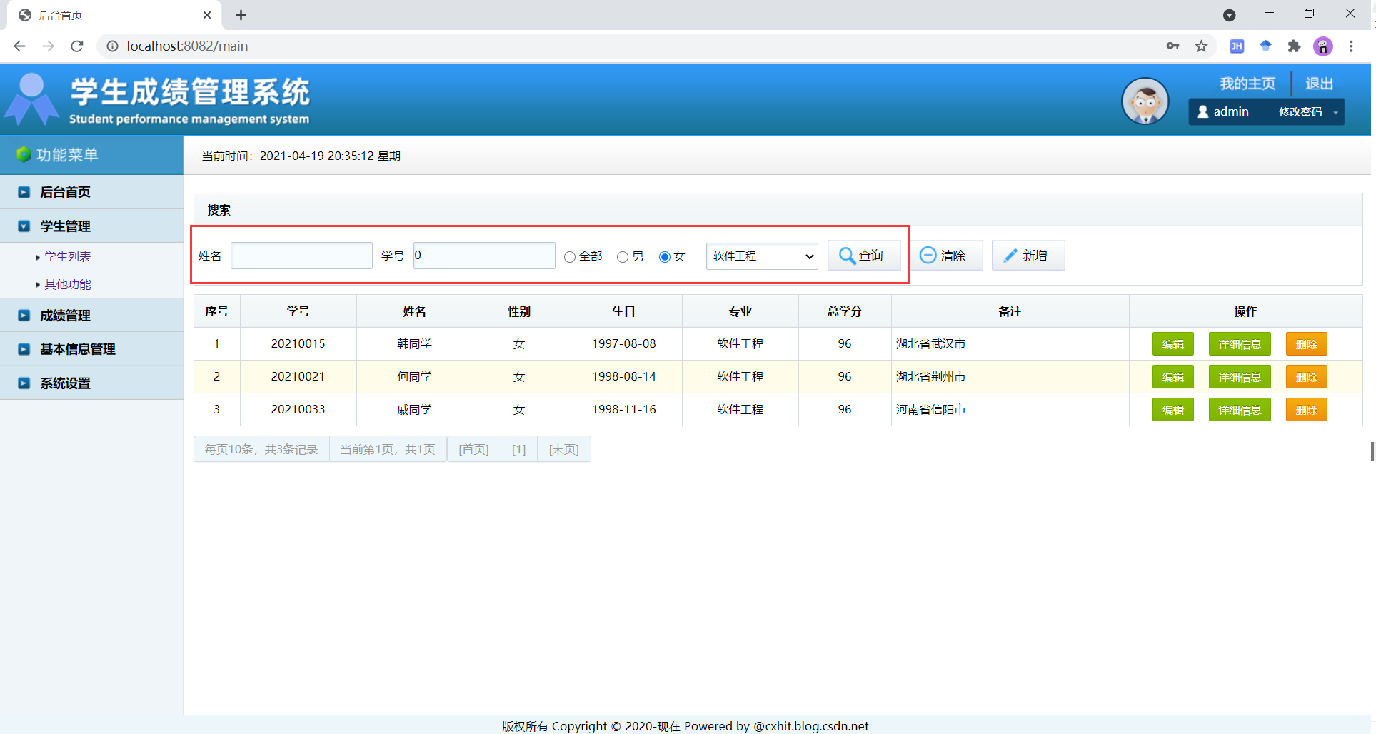
Task: Reload the current browser page
Action: (x=77, y=46)
